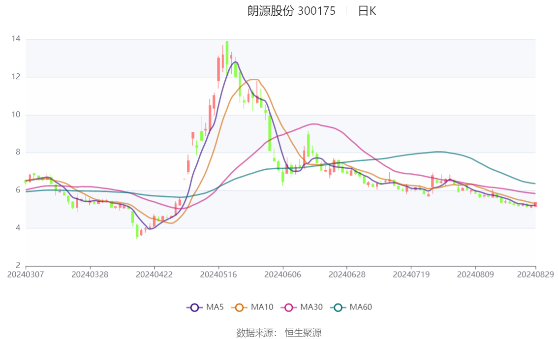Click x-axis date label 20240516
558x339 pixels.
pos(218,275)
